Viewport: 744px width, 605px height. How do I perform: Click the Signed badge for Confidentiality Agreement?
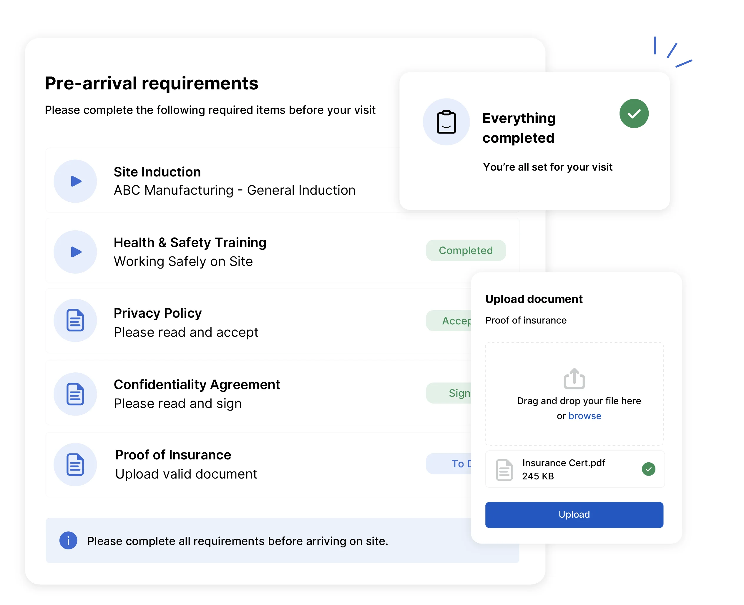(x=449, y=393)
